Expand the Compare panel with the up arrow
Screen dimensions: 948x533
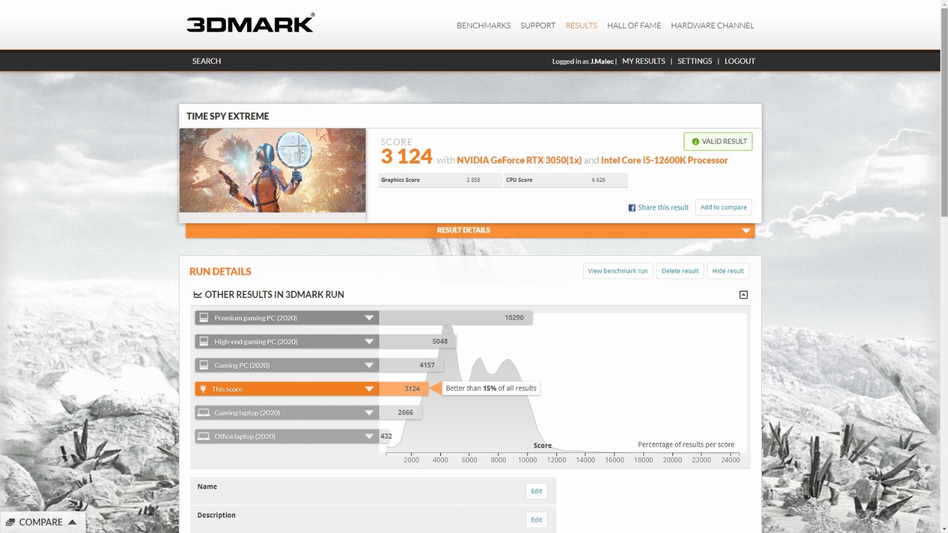72,522
